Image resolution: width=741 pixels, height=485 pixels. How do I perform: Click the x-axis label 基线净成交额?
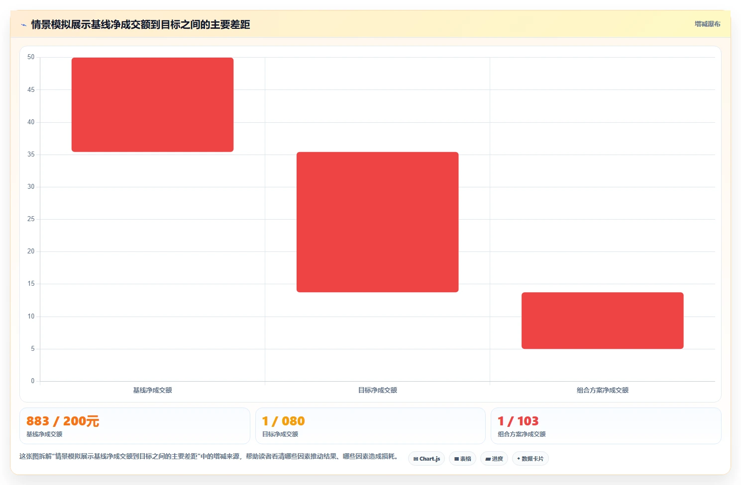(x=152, y=390)
